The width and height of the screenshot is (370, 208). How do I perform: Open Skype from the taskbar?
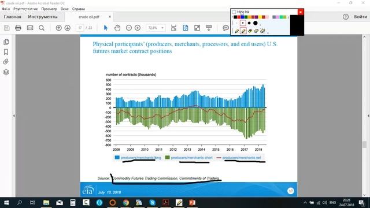153,203
